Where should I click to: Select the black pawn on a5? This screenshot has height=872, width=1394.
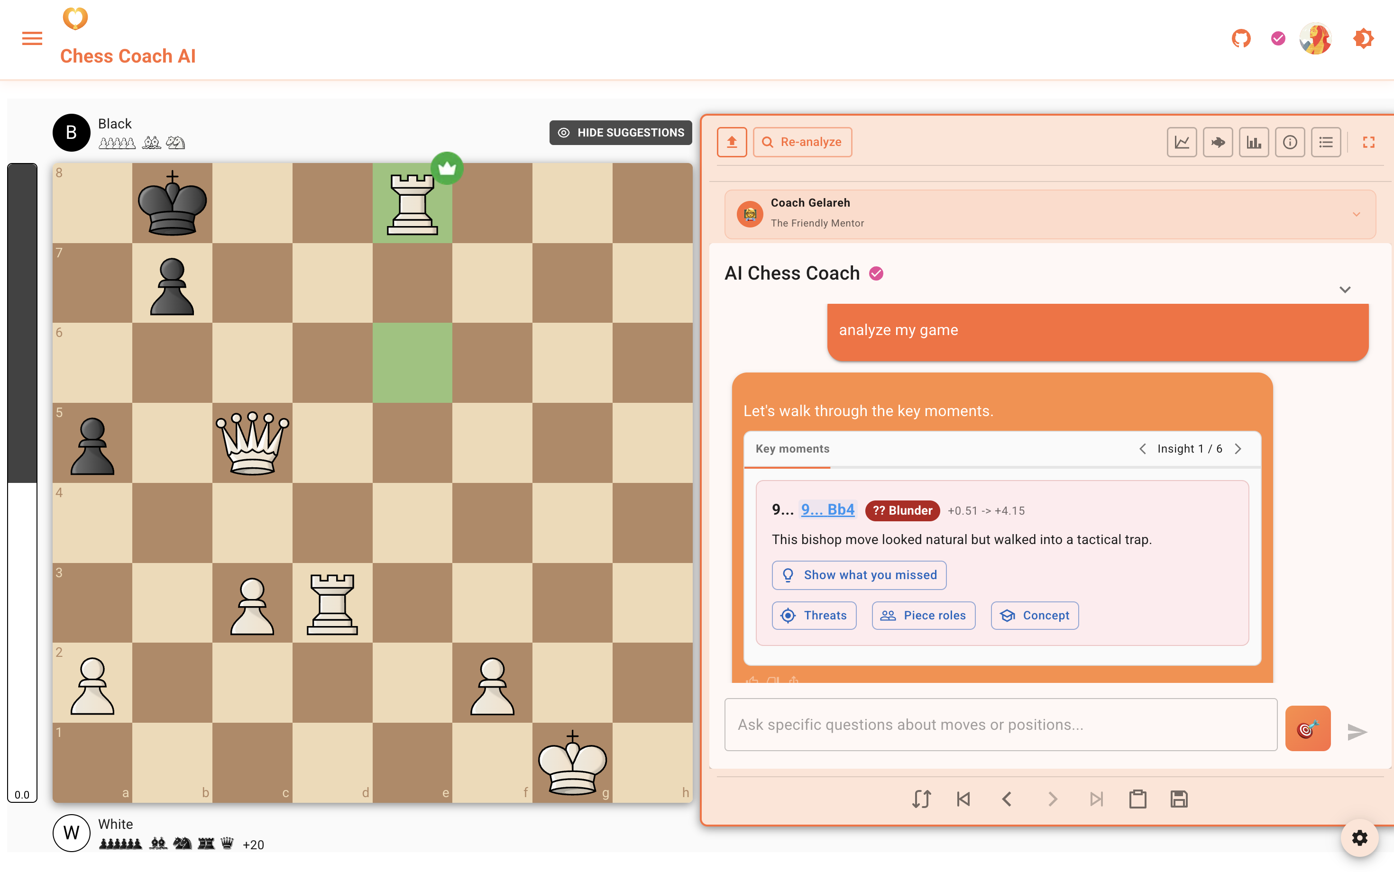point(92,442)
